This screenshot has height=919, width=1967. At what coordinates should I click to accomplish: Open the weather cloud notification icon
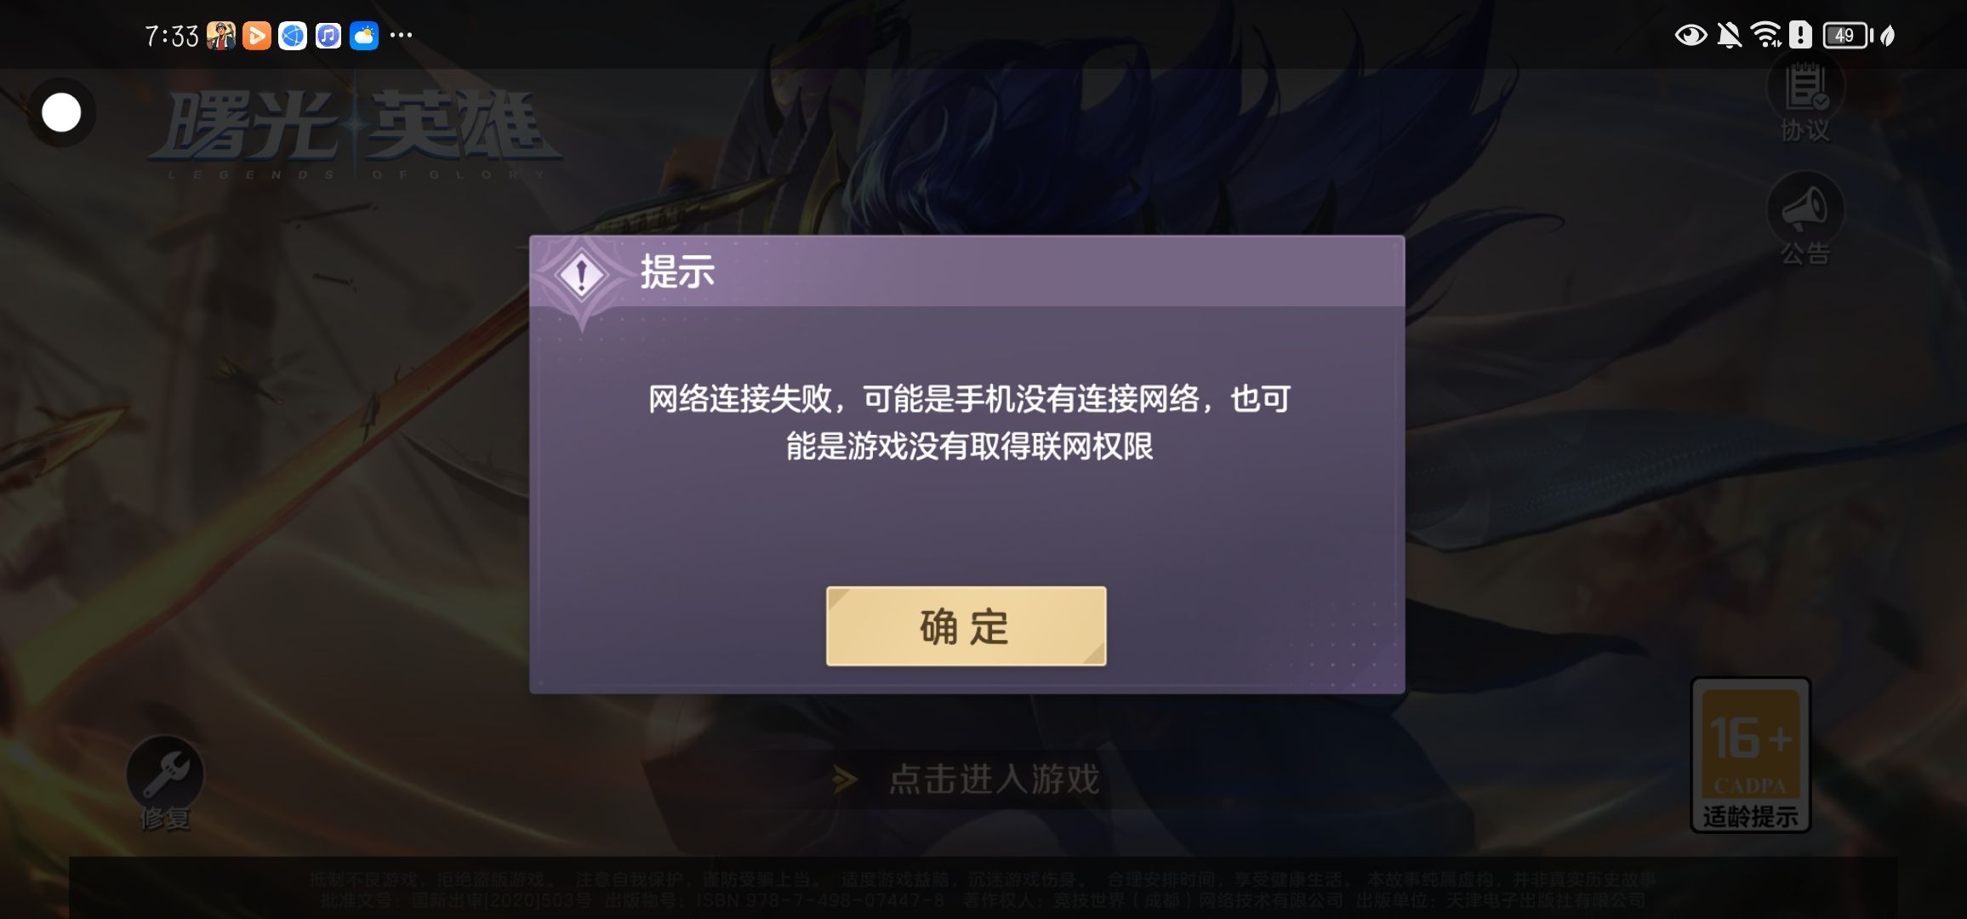[364, 36]
